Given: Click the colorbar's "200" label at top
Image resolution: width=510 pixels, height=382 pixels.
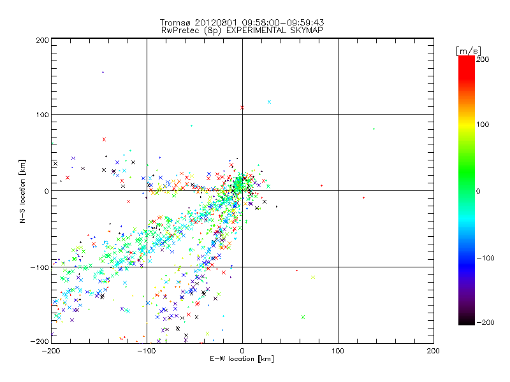Looking at the screenshot, I should (x=483, y=59).
